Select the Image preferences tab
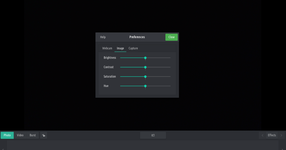This screenshot has height=150, width=286. click(120, 48)
